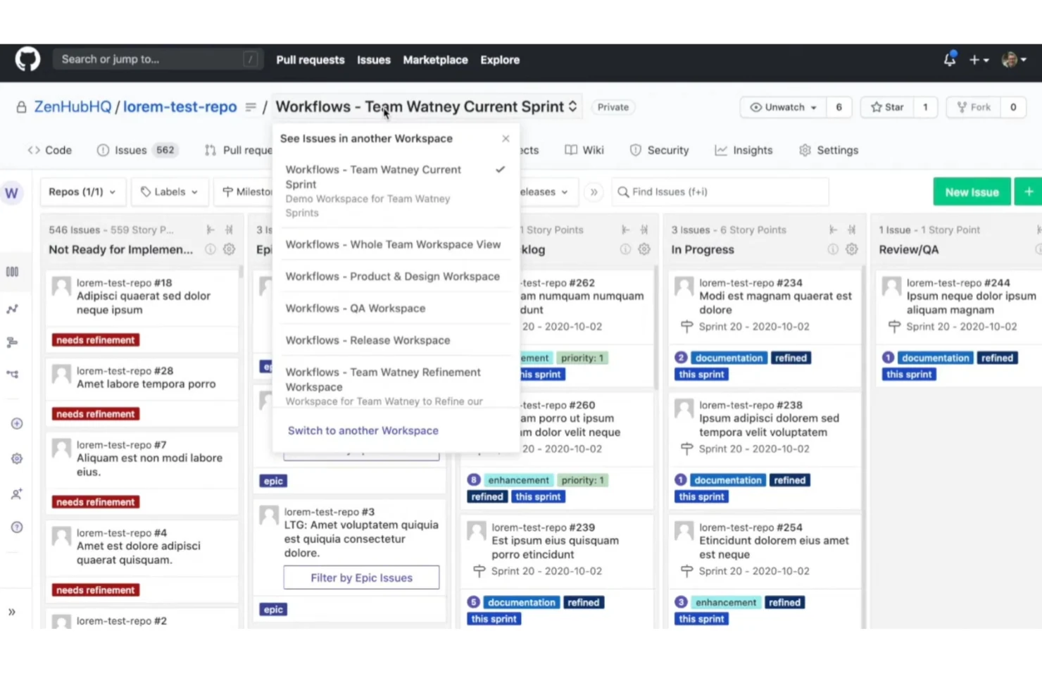This screenshot has height=695, width=1042.
Task: Click documentation label on issue #244
Action: pyautogui.click(x=936, y=358)
